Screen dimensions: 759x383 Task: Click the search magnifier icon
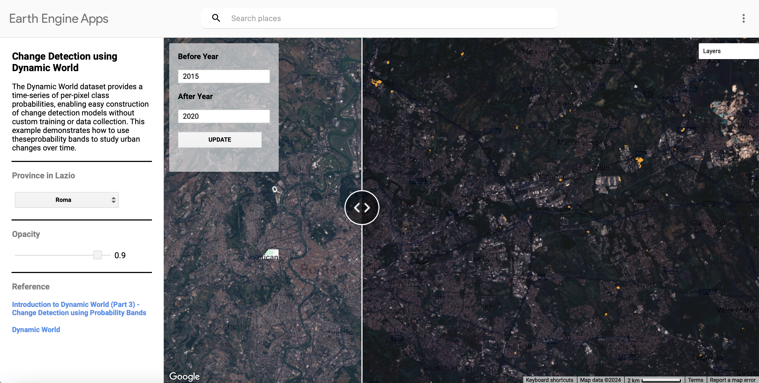(216, 18)
